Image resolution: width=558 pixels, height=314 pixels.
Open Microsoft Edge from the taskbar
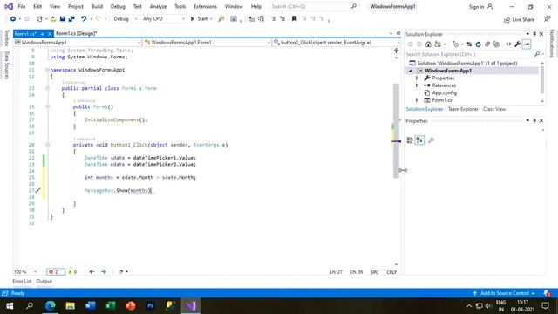(51, 306)
